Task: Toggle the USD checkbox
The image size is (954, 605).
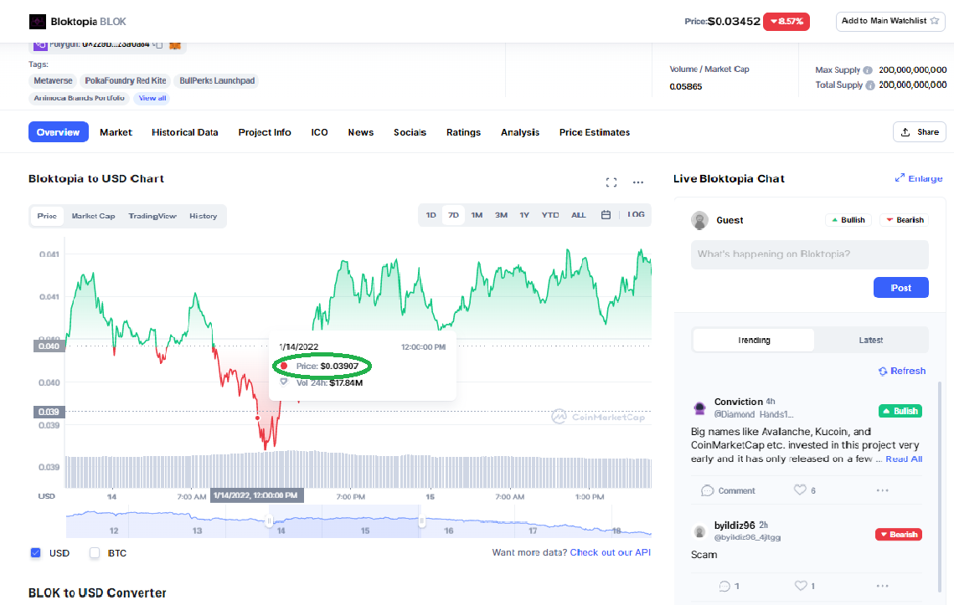Action: click(x=35, y=553)
